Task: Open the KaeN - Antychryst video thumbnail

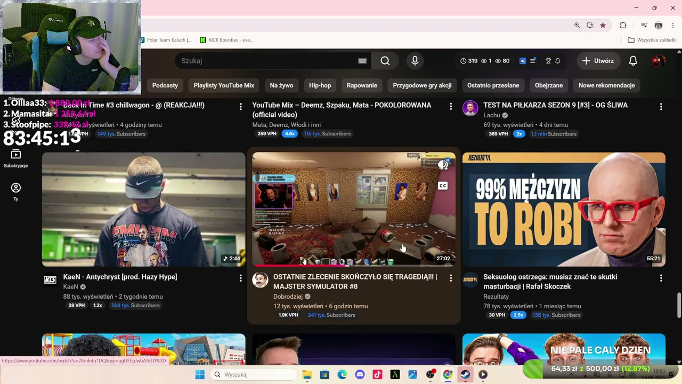Action: (x=144, y=209)
